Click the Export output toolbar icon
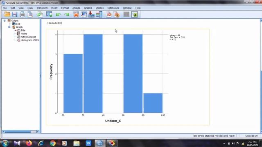The height and width of the screenshot is (147, 262). [40, 15]
